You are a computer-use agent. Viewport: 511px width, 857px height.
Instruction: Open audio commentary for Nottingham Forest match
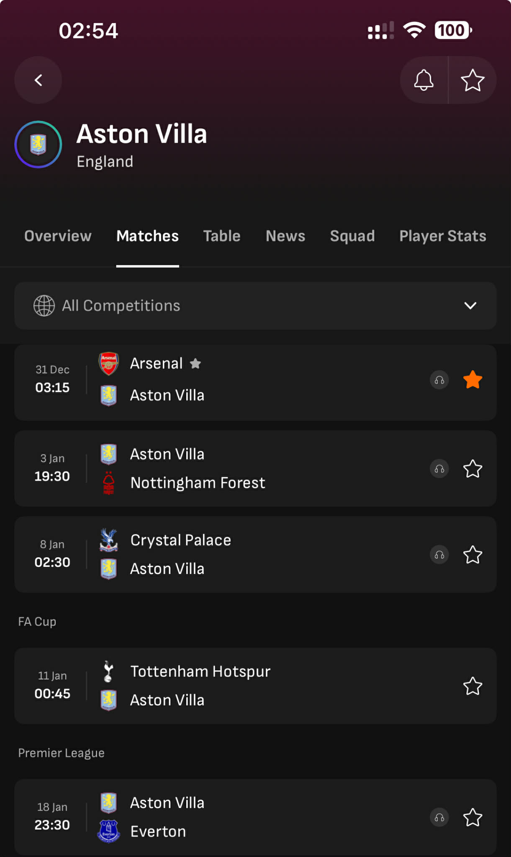[x=439, y=469]
